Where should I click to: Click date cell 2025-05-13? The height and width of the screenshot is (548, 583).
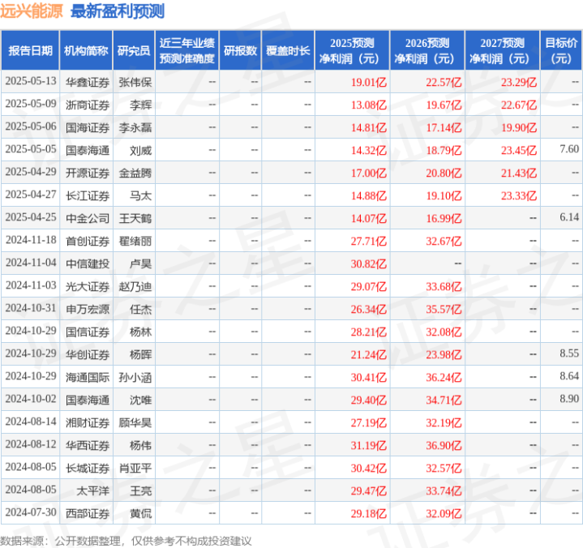coord(31,81)
